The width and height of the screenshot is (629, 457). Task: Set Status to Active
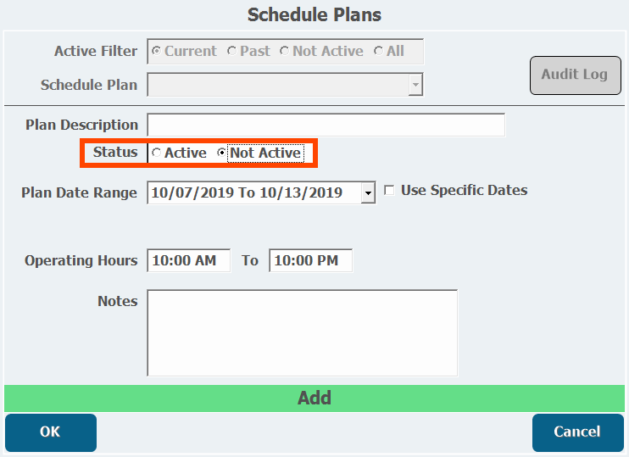pos(157,153)
